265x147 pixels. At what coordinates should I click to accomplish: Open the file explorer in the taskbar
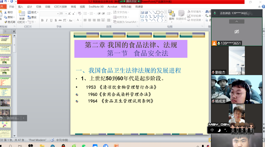42,146
